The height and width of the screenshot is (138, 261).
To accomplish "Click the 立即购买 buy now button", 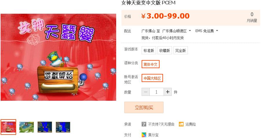I will [144, 107].
